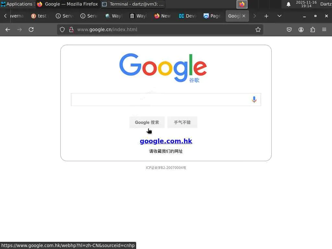The height and width of the screenshot is (249, 332).
Task: Switch to the Wayback tab with building icon
Action: [138, 16]
